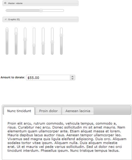Open the Aenean lacinia tab
Image resolution: width=132 pixels, height=160 pixels.
coord(78,111)
